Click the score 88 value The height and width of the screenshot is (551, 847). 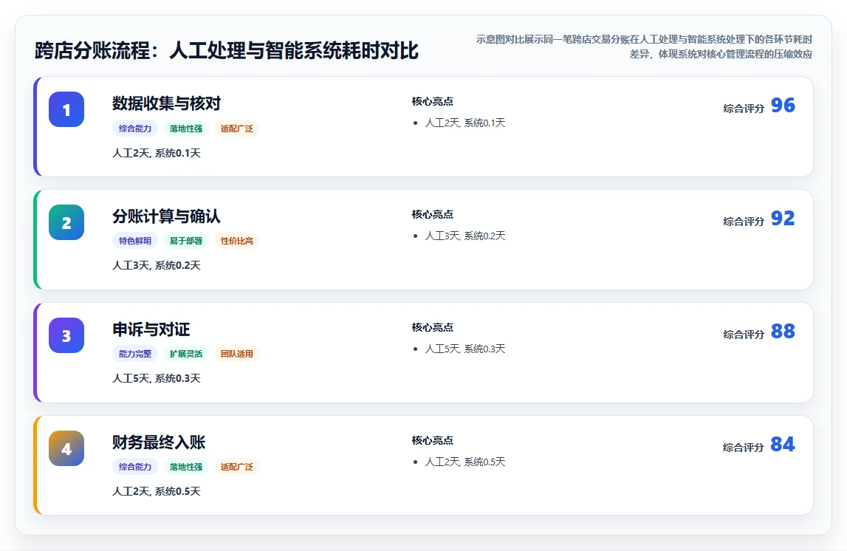[783, 331]
